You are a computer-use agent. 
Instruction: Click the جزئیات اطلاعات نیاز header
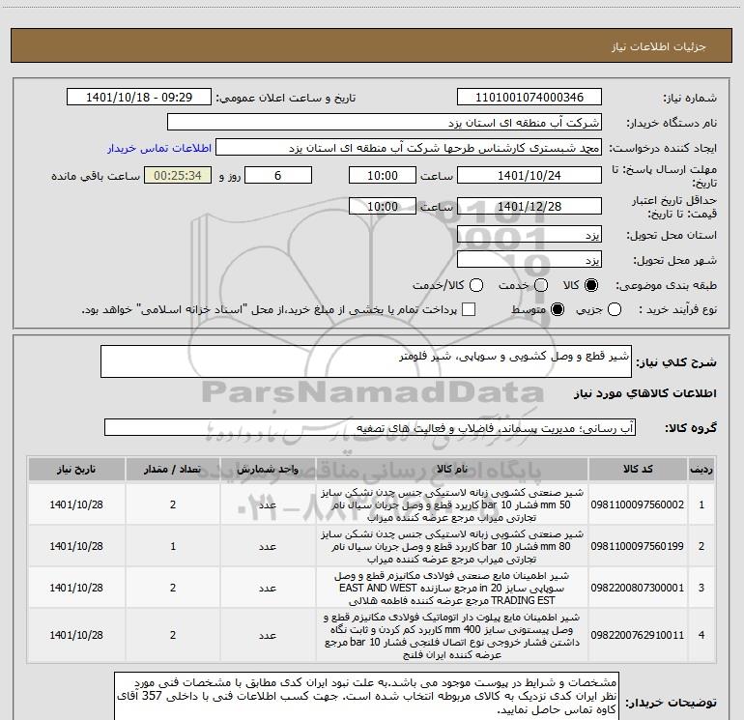coord(659,46)
